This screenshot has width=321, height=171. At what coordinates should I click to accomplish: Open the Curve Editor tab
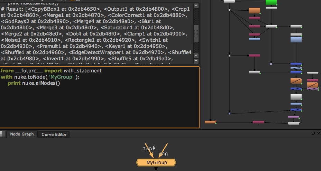coord(54,134)
